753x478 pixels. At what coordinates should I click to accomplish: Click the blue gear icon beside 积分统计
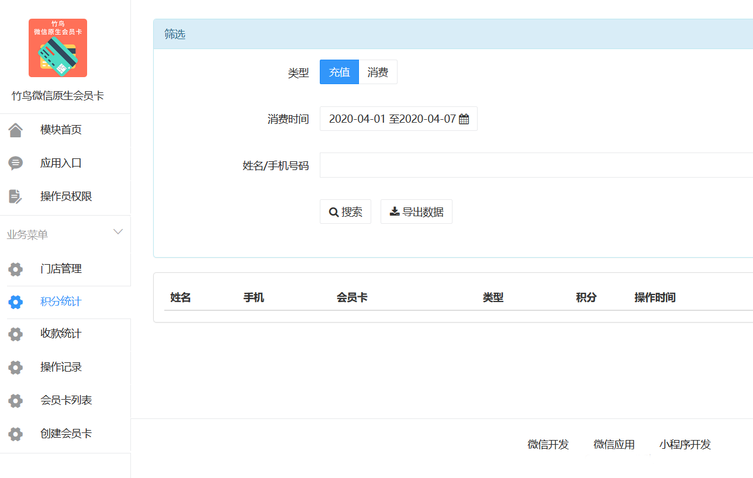(16, 302)
